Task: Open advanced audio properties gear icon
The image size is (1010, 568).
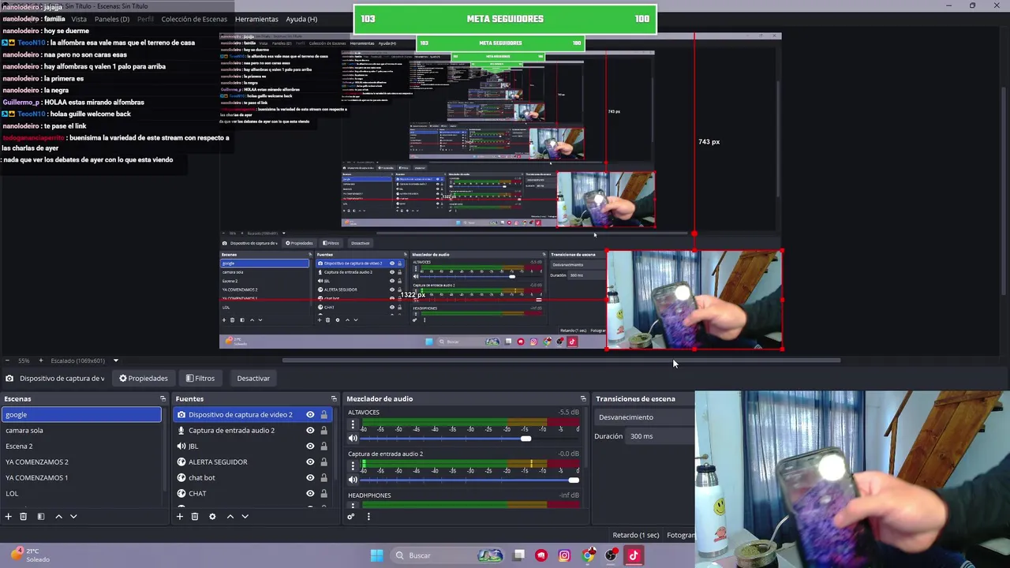Action: point(351,517)
